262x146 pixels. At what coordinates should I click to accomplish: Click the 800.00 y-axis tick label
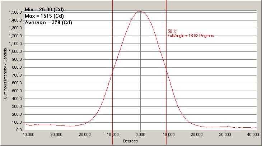tap(17, 67)
